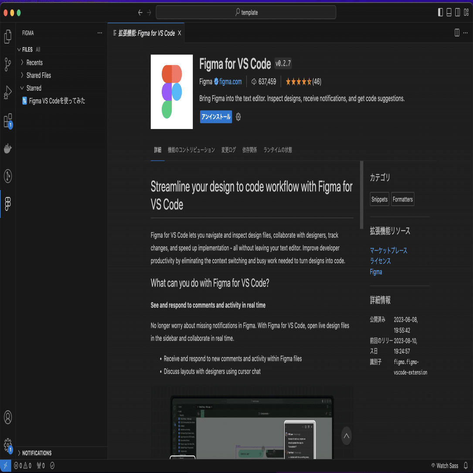Click the figma.figma-vscode-extension identifier

(x=410, y=367)
